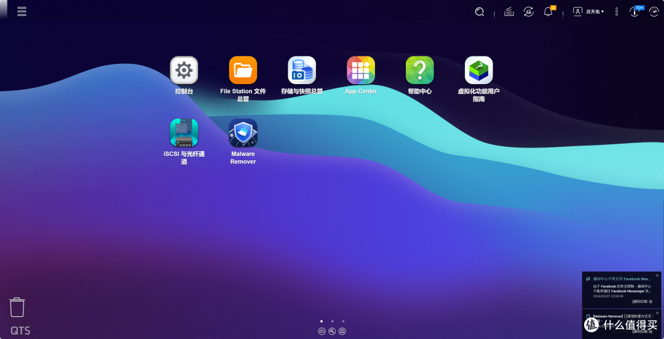Screen dimensions: 664x339
Task: Go to next desktop page arrow
Action: (x=658, y=175)
